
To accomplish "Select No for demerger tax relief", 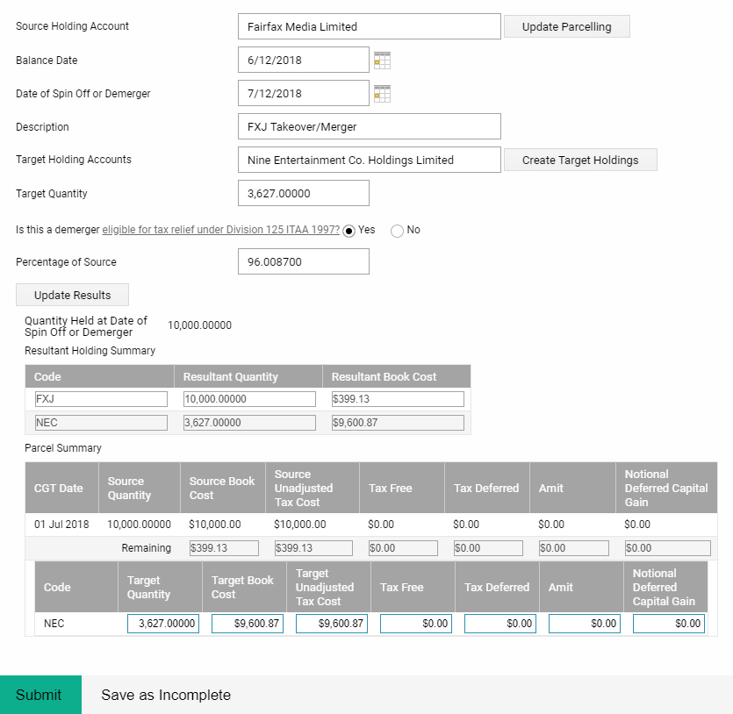I will (x=397, y=231).
